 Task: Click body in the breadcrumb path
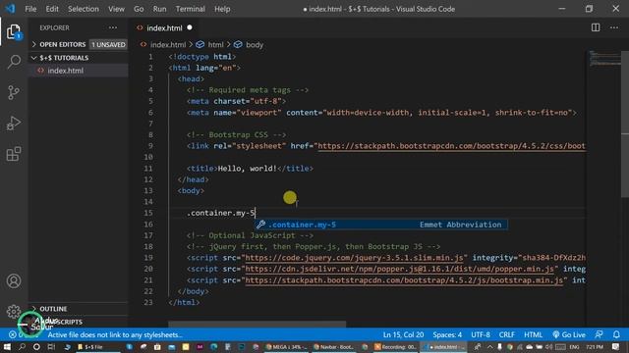255,44
